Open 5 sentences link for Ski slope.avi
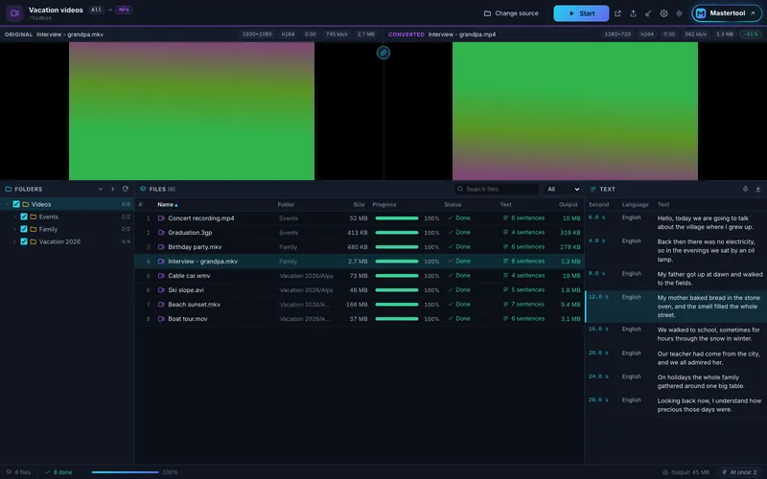767x479 pixels. tap(523, 290)
